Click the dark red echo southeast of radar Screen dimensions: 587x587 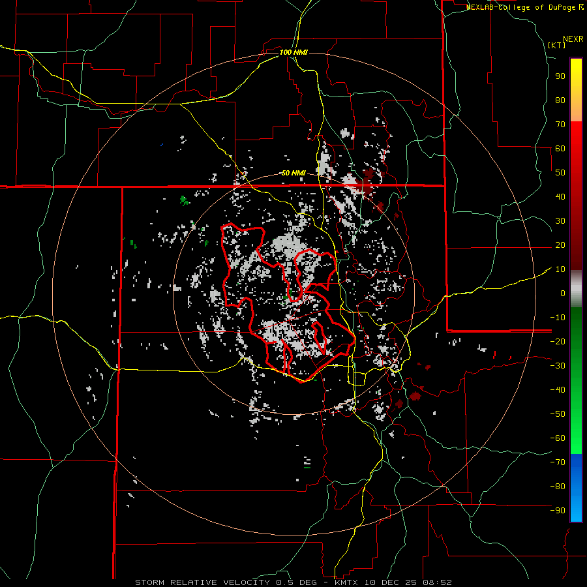pyautogui.click(x=415, y=395)
